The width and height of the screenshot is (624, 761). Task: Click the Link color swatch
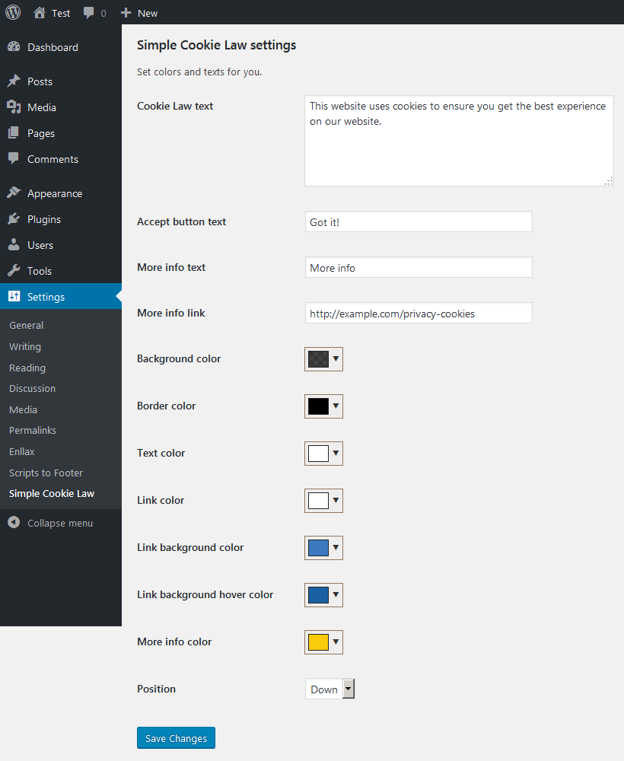pyautogui.click(x=318, y=501)
